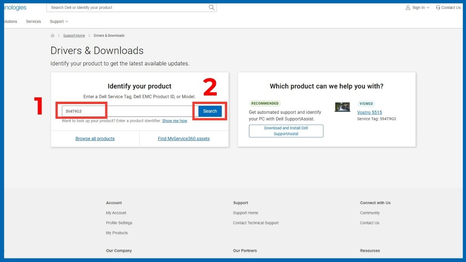The width and height of the screenshot is (466, 262).
Task: Open the Show me how link
Action: pos(174,121)
